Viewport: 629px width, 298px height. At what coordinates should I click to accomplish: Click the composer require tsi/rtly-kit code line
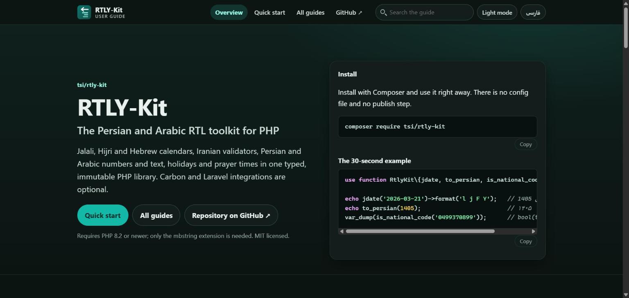click(395, 127)
